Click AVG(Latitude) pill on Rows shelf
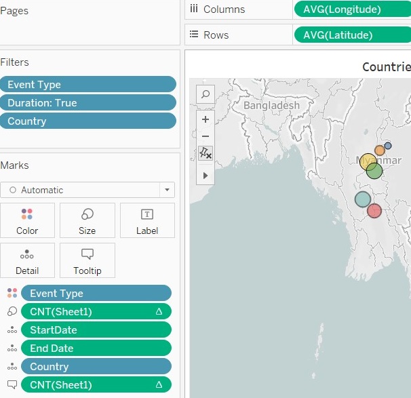 tap(351, 35)
